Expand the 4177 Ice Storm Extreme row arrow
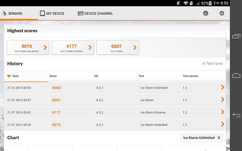Screen dimensions: 242x151 tap(222, 112)
